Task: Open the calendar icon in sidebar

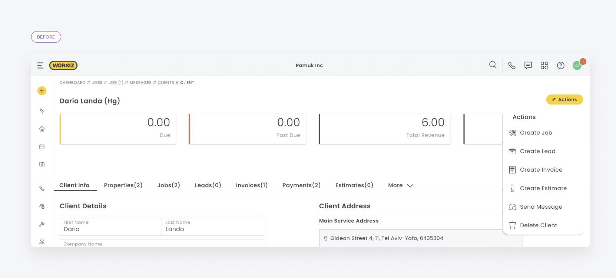Action: pos(42,147)
